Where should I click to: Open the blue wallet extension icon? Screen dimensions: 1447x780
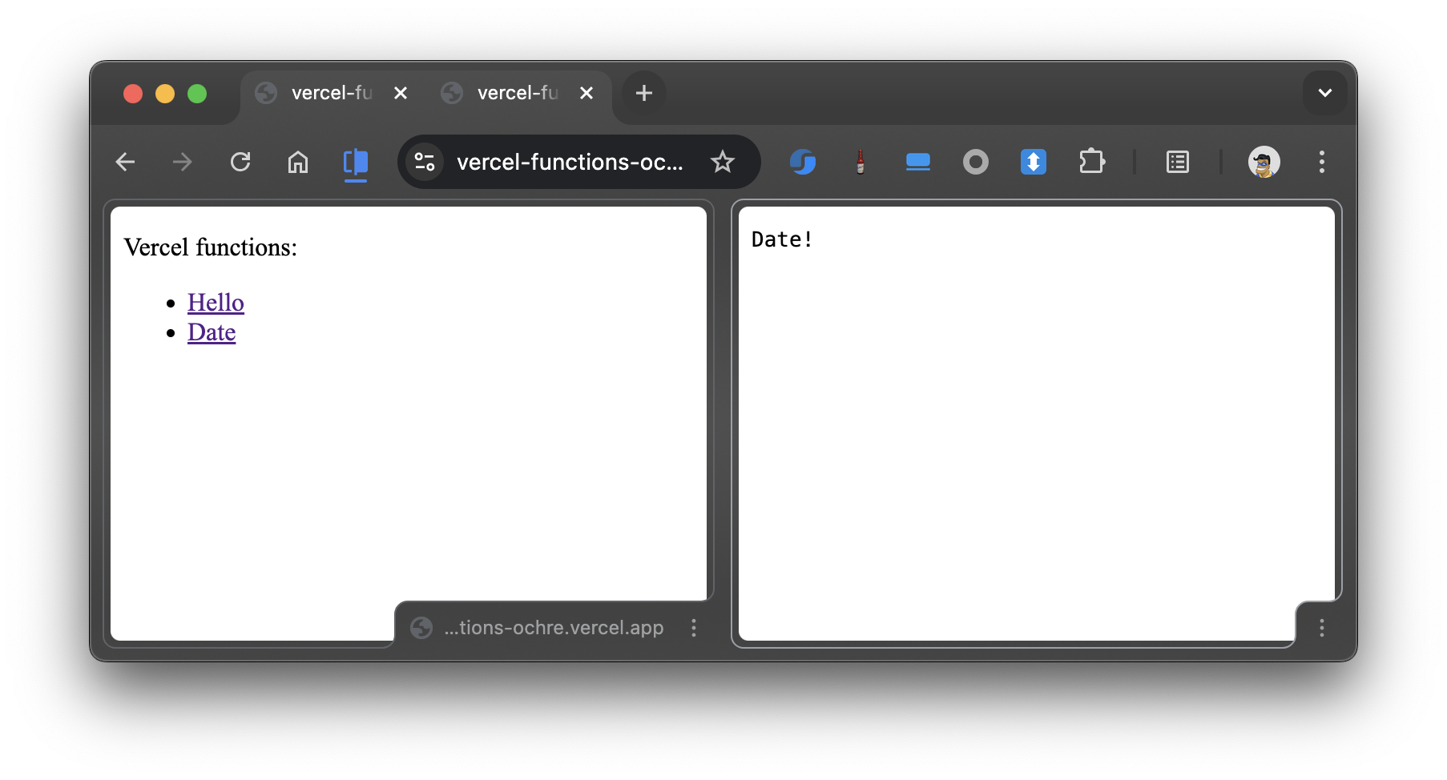(917, 162)
